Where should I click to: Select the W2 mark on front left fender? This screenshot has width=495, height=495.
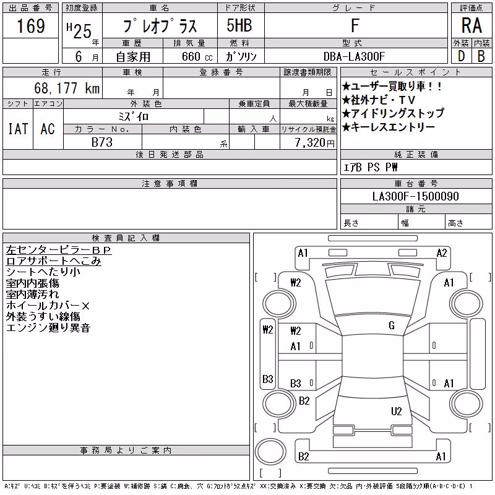pyautogui.click(x=296, y=283)
